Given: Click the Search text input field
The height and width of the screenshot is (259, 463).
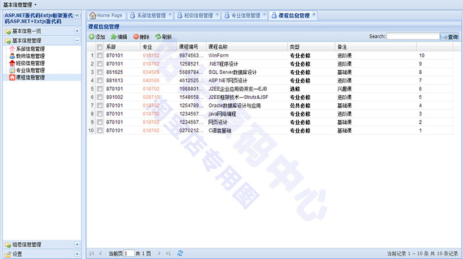Looking at the screenshot, I should coord(412,37).
